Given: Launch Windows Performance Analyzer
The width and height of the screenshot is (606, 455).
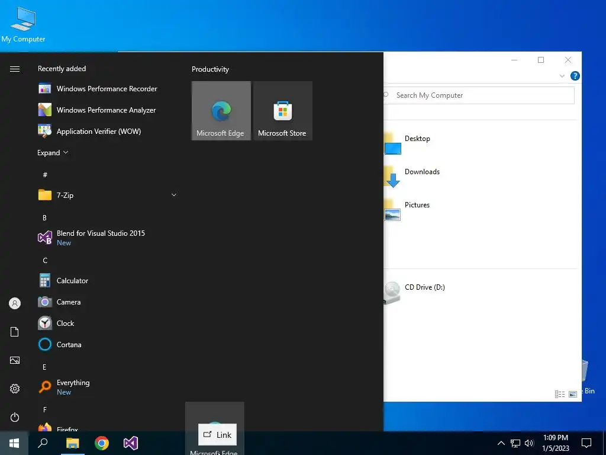Looking at the screenshot, I should point(107,110).
